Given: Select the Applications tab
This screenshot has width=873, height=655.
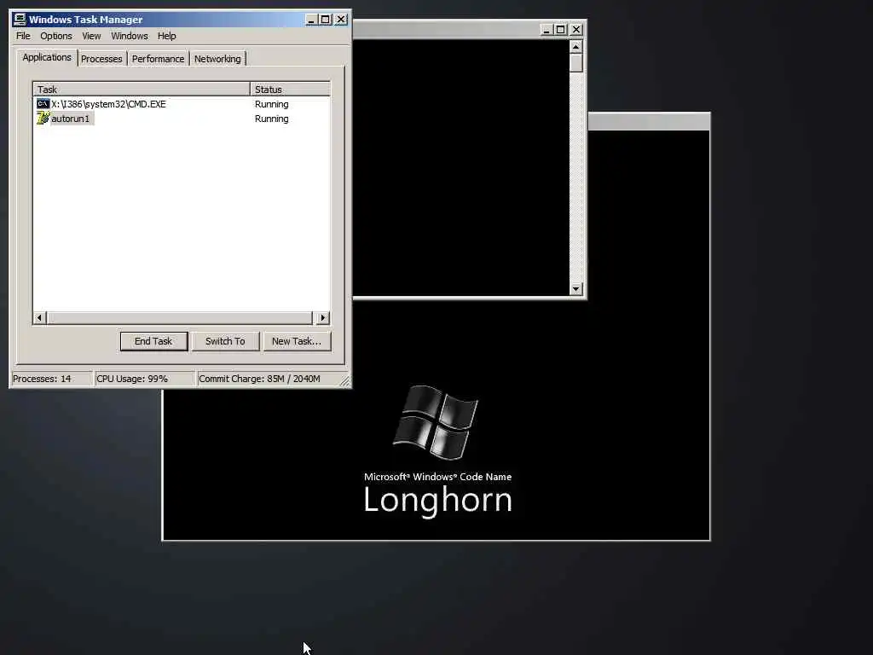Looking at the screenshot, I should point(47,57).
